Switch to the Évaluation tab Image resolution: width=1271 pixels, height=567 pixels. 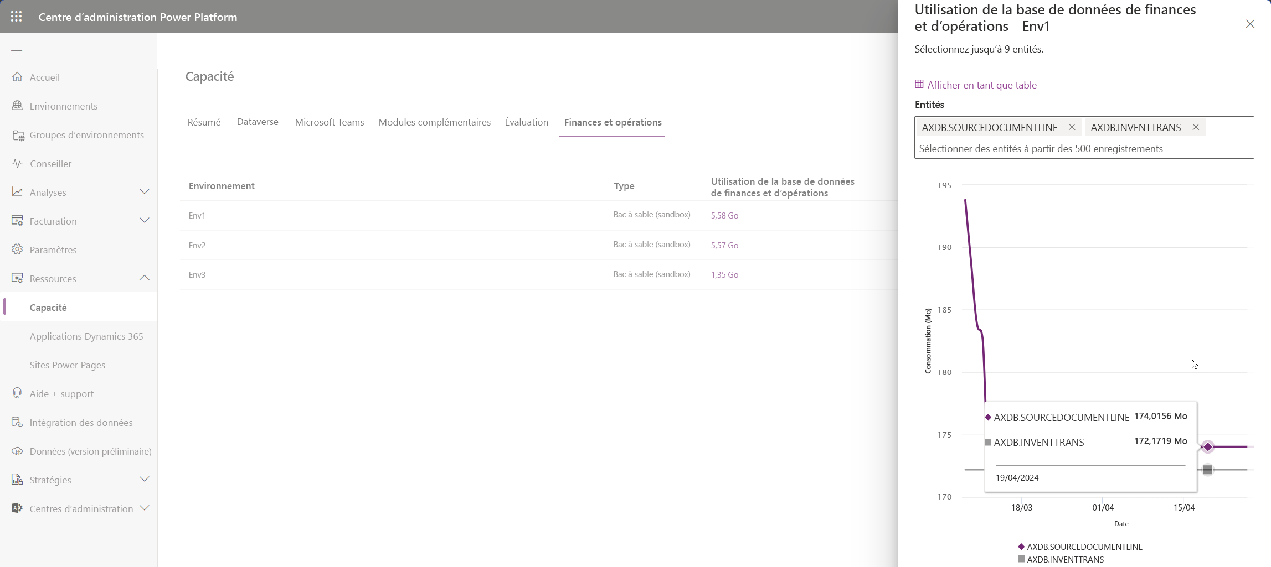[527, 122]
